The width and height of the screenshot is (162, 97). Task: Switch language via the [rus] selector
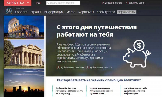pyautogui.click(x=38, y=3)
